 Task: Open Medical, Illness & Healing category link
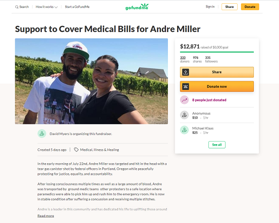100,150
